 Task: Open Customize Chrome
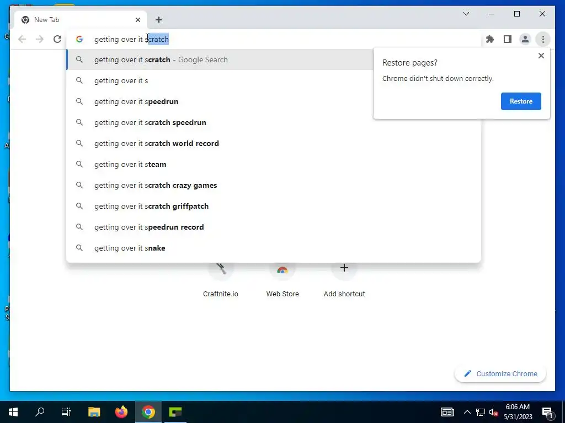tap(500, 374)
